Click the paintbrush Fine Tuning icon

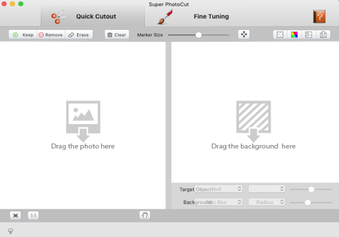165,17
